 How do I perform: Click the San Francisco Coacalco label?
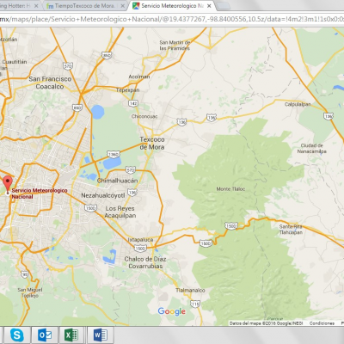pos(50,83)
